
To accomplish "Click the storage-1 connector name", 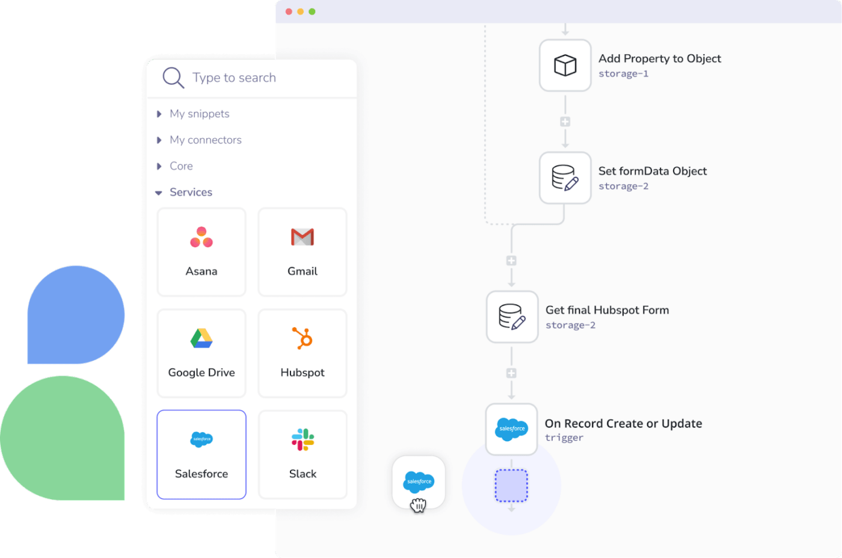I will click(623, 74).
